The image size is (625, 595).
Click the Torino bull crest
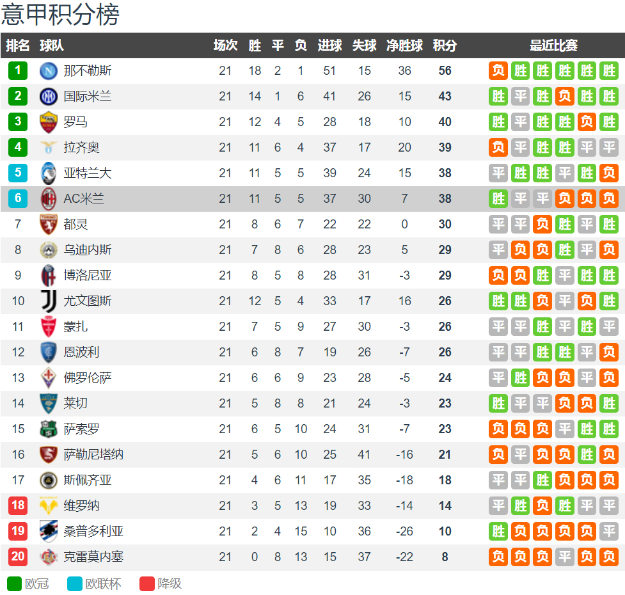click(48, 225)
